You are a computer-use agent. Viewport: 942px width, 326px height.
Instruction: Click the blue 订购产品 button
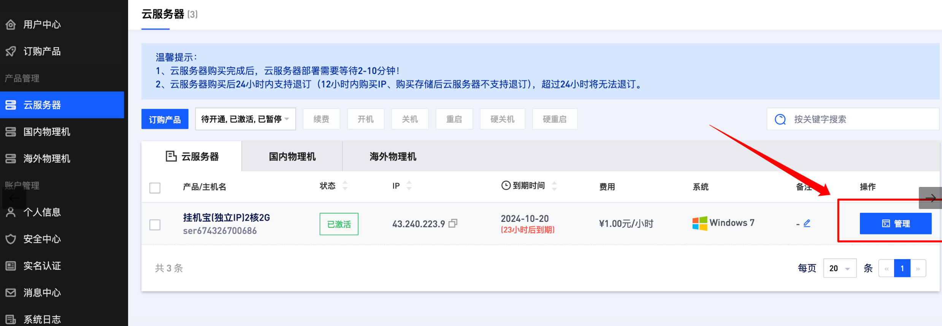click(x=165, y=119)
